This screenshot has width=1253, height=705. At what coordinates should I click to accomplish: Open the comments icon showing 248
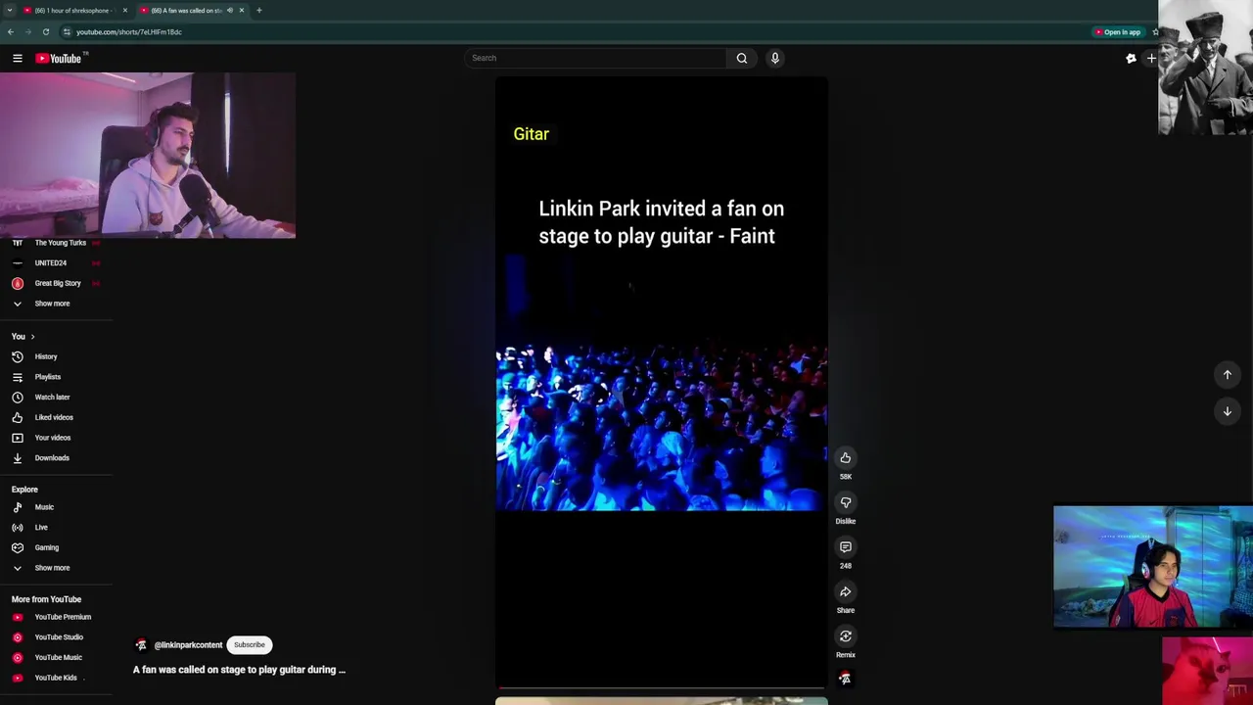846,547
